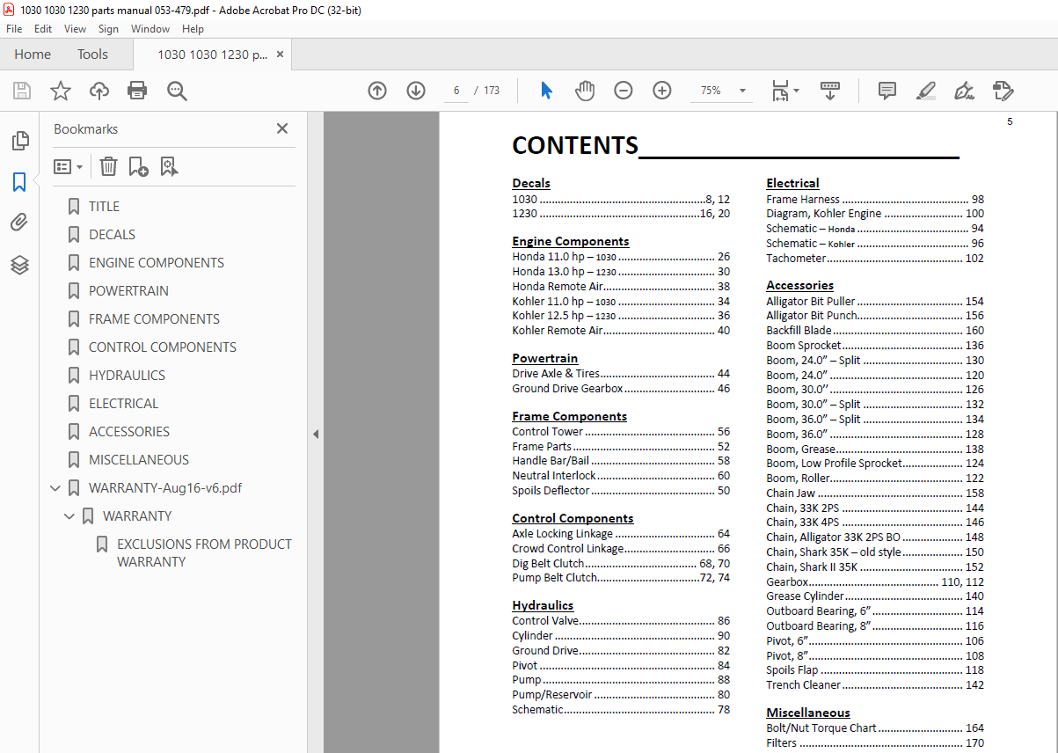Collapse the WARRANTY-Aug16-v6.pdf bookmark
Viewport: 1058px width, 753px height.
pos(55,487)
